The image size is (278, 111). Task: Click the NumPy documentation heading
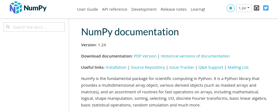[x=130, y=32]
